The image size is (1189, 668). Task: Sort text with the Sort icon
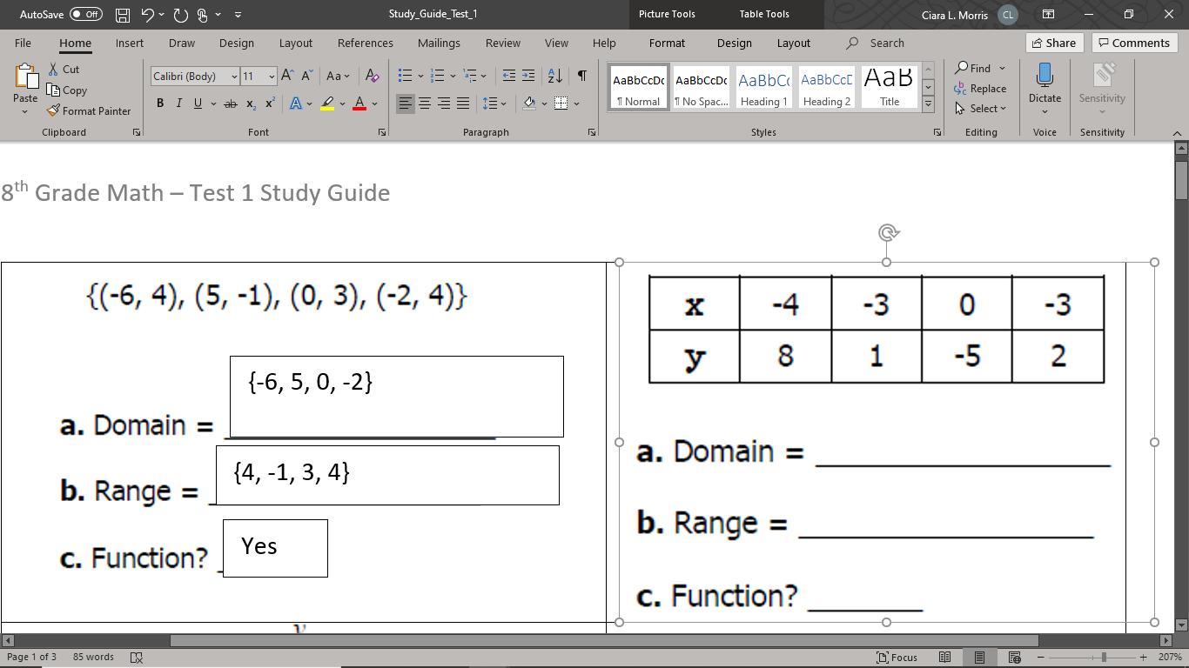click(x=554, y=76)
